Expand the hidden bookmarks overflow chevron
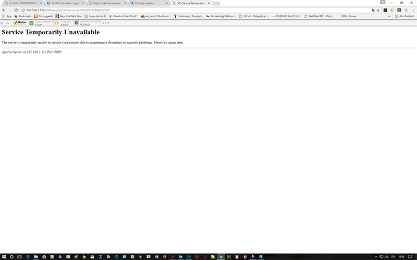The image size is (417, 260). [x=390, y=16]
